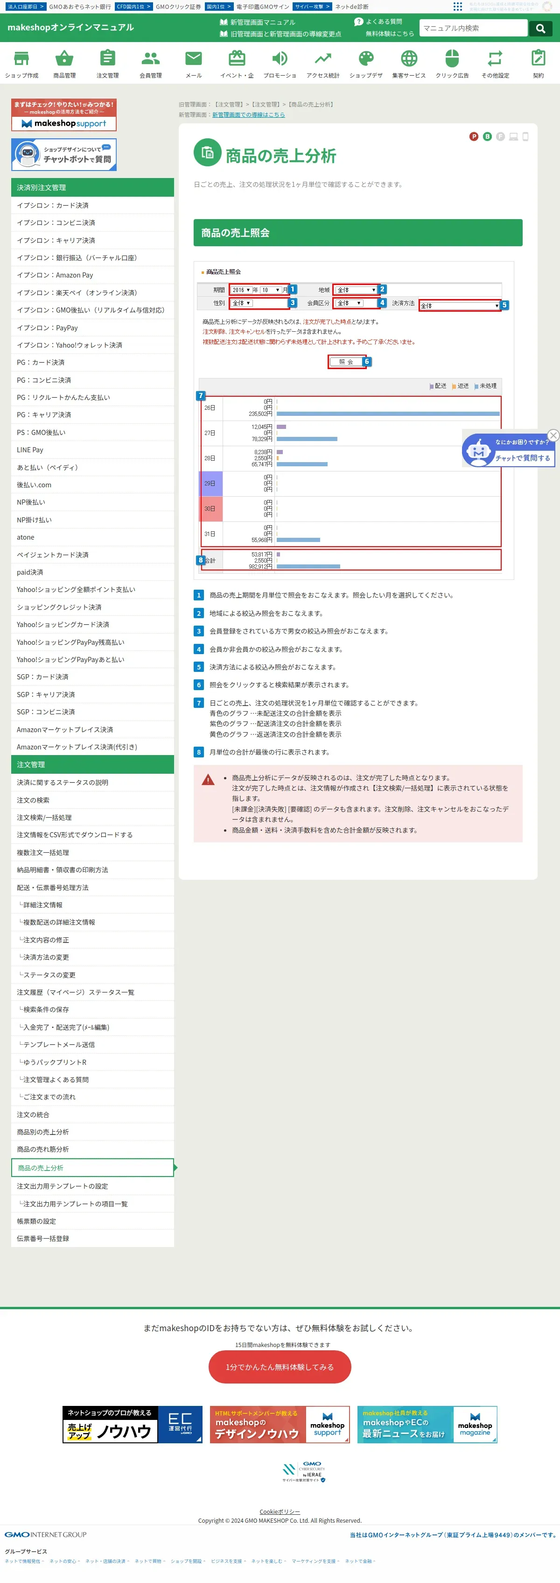
Task: Select PG：コンビニ決済 in the sidebar
Action: (93, 380)
